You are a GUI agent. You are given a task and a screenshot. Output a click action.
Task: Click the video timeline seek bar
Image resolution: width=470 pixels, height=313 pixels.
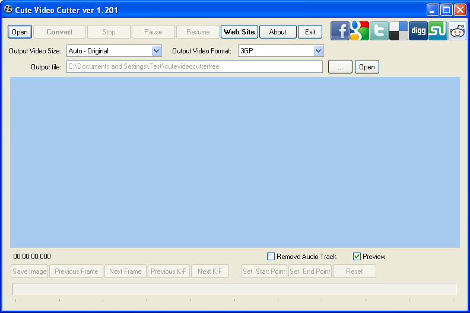pos(234,289)
